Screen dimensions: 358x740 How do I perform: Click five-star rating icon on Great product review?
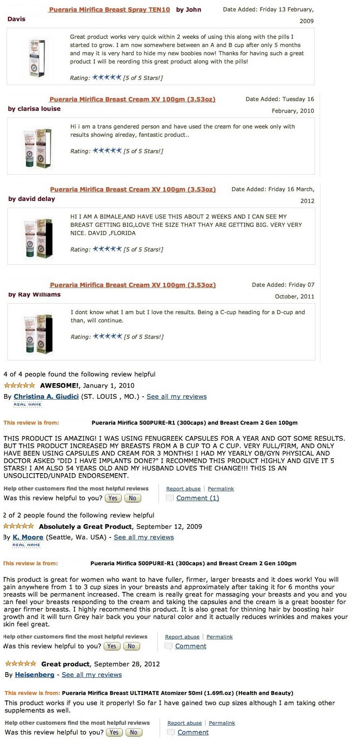21,664
